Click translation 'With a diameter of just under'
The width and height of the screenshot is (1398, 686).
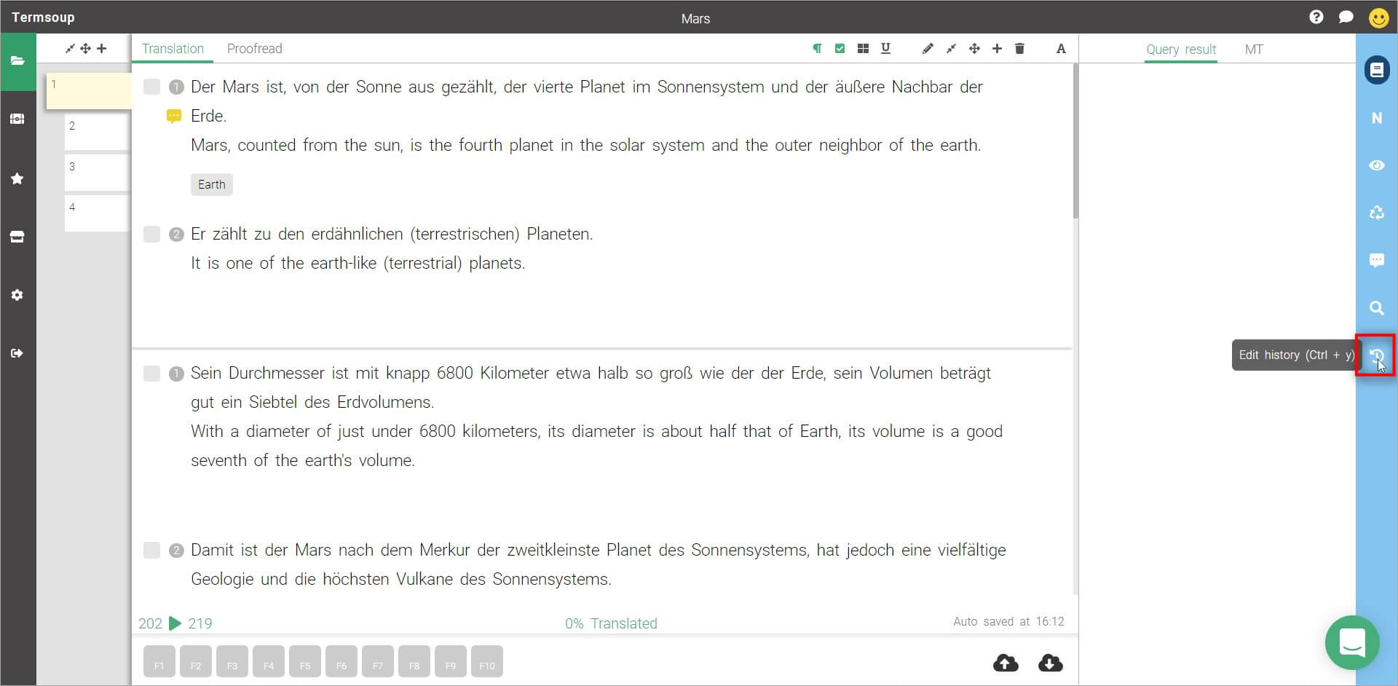[x=596, y=446]
